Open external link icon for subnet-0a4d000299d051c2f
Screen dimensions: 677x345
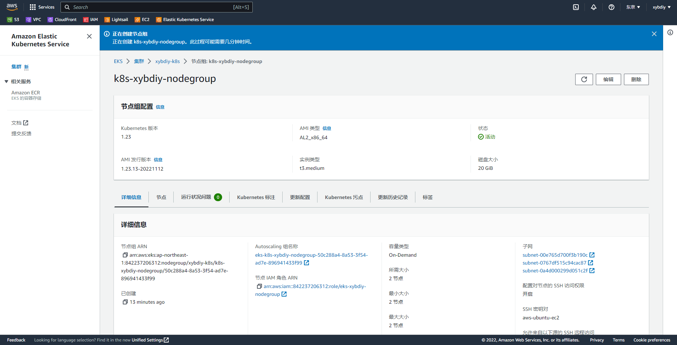pos(592,271)
